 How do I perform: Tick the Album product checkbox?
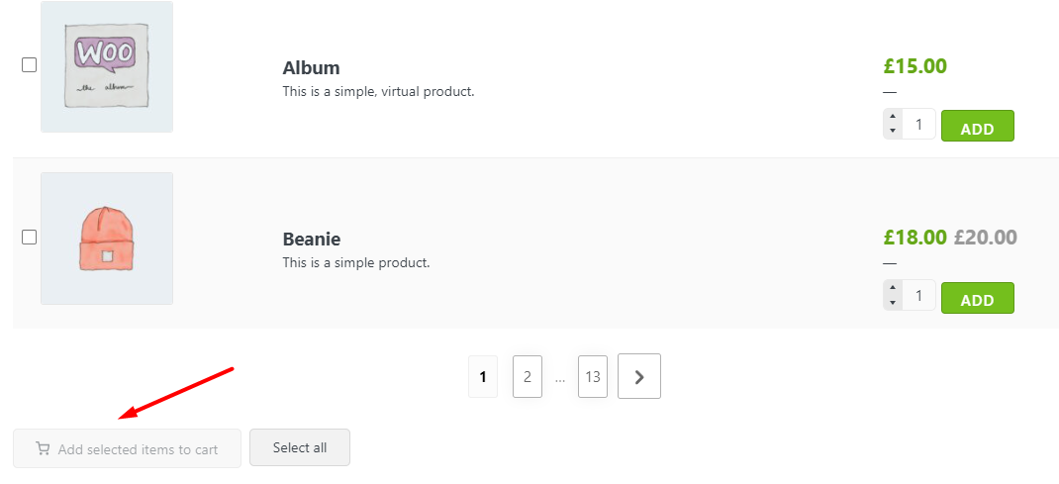pos(30,65)
